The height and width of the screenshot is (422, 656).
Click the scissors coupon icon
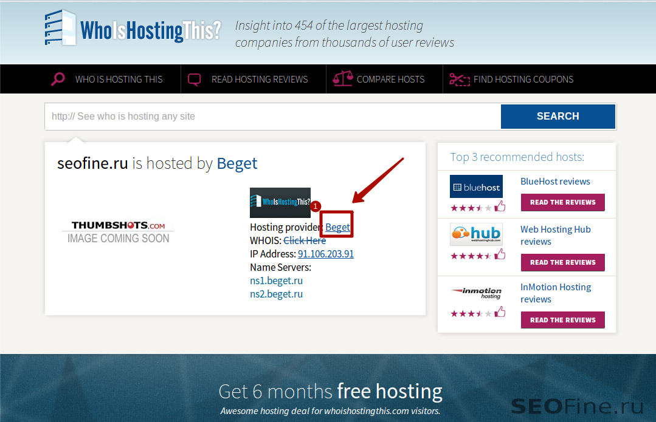pos(460,80)
